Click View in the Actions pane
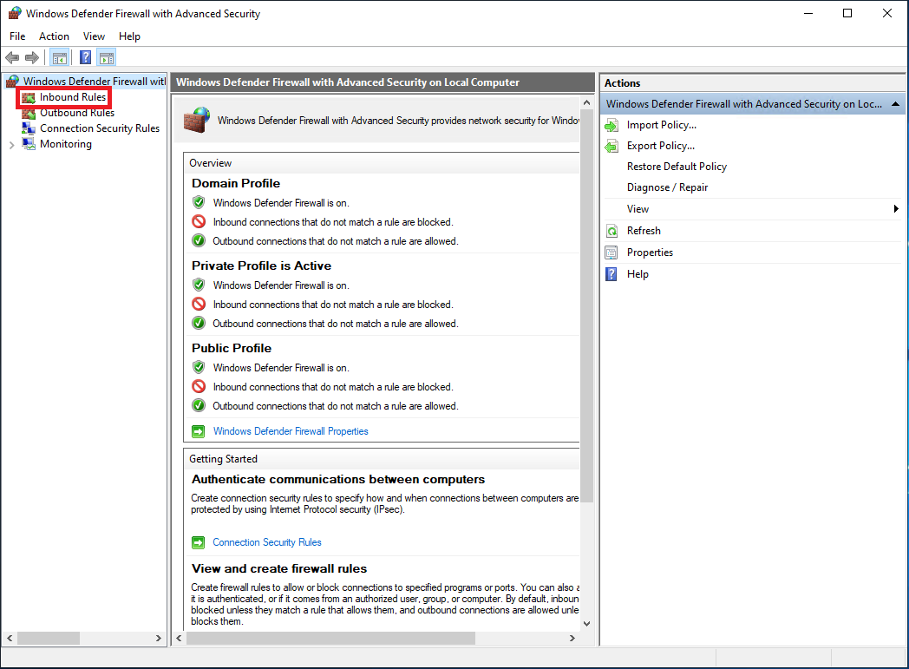Viewport: 909px width, 669px height. [638, 209]
